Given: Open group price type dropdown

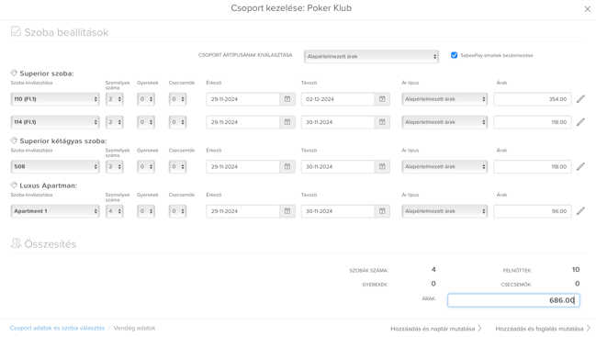Looking at the screenshot, I should click(371, 57).
